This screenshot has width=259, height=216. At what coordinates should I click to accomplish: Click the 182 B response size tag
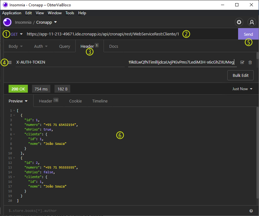point(62,89)
